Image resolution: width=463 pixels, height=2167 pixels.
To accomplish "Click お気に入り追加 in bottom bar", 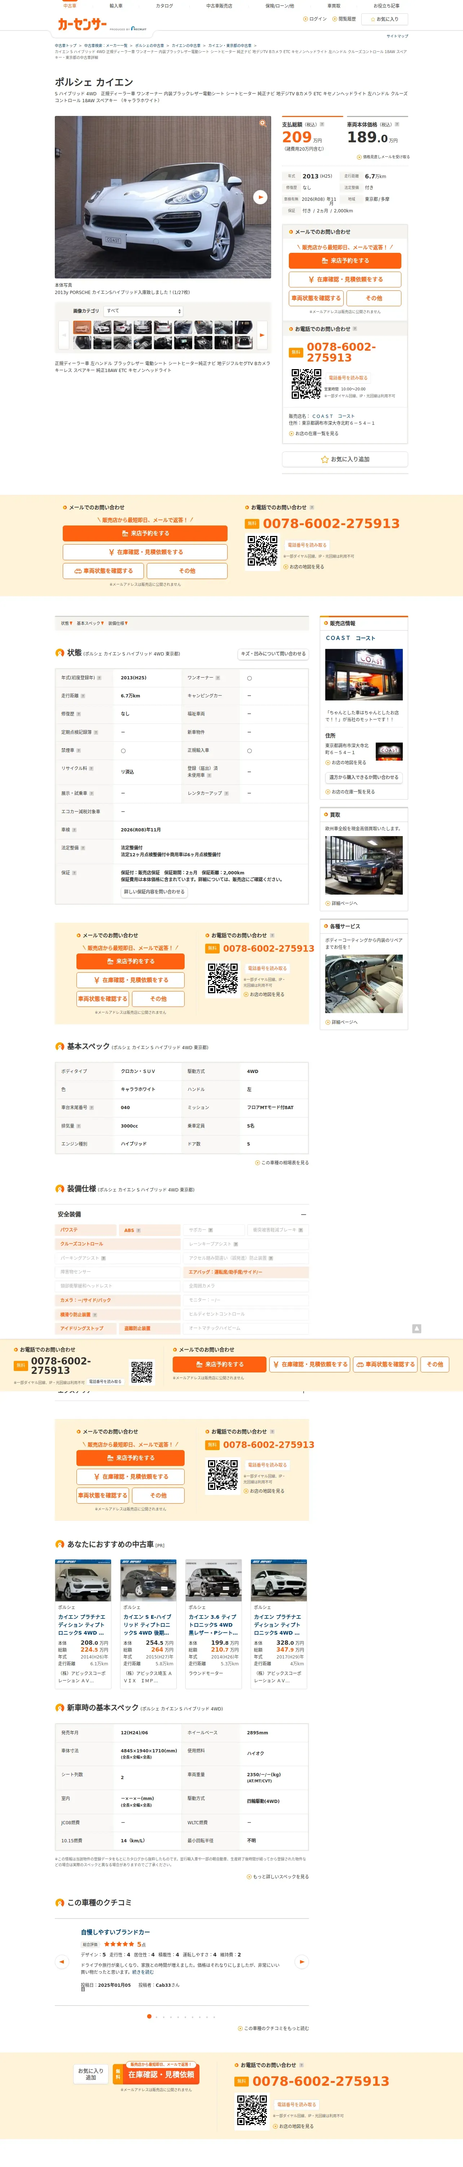I will click(91, 2075).
